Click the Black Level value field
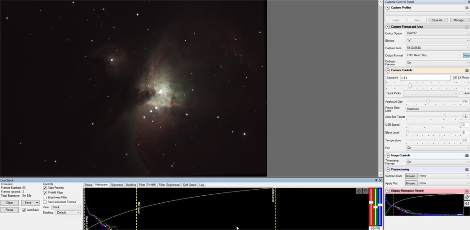470x230 pixels. pos(465,132)
